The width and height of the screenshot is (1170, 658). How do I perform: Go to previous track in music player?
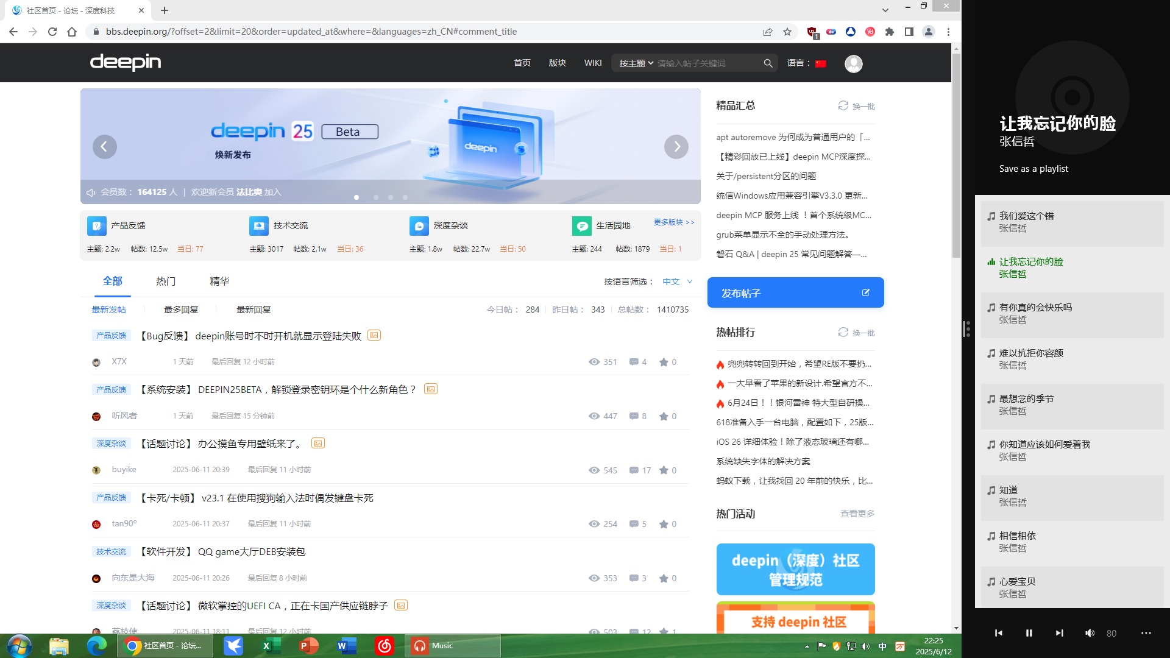(x=998, y=633)
